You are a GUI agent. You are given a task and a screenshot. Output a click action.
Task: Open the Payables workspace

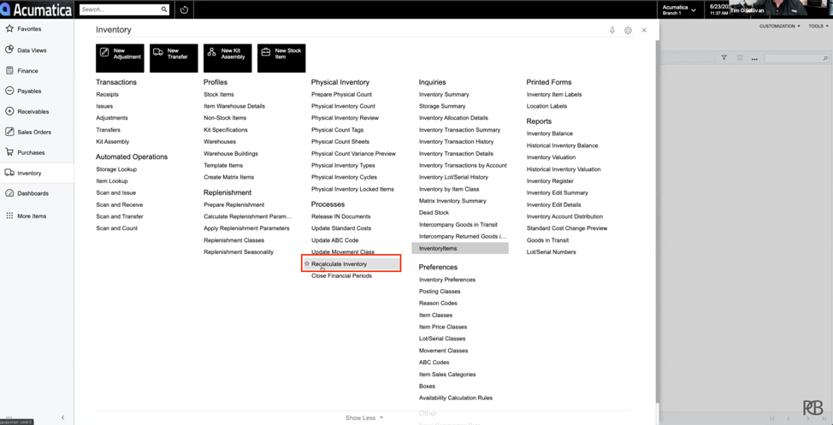click(29, 91)
